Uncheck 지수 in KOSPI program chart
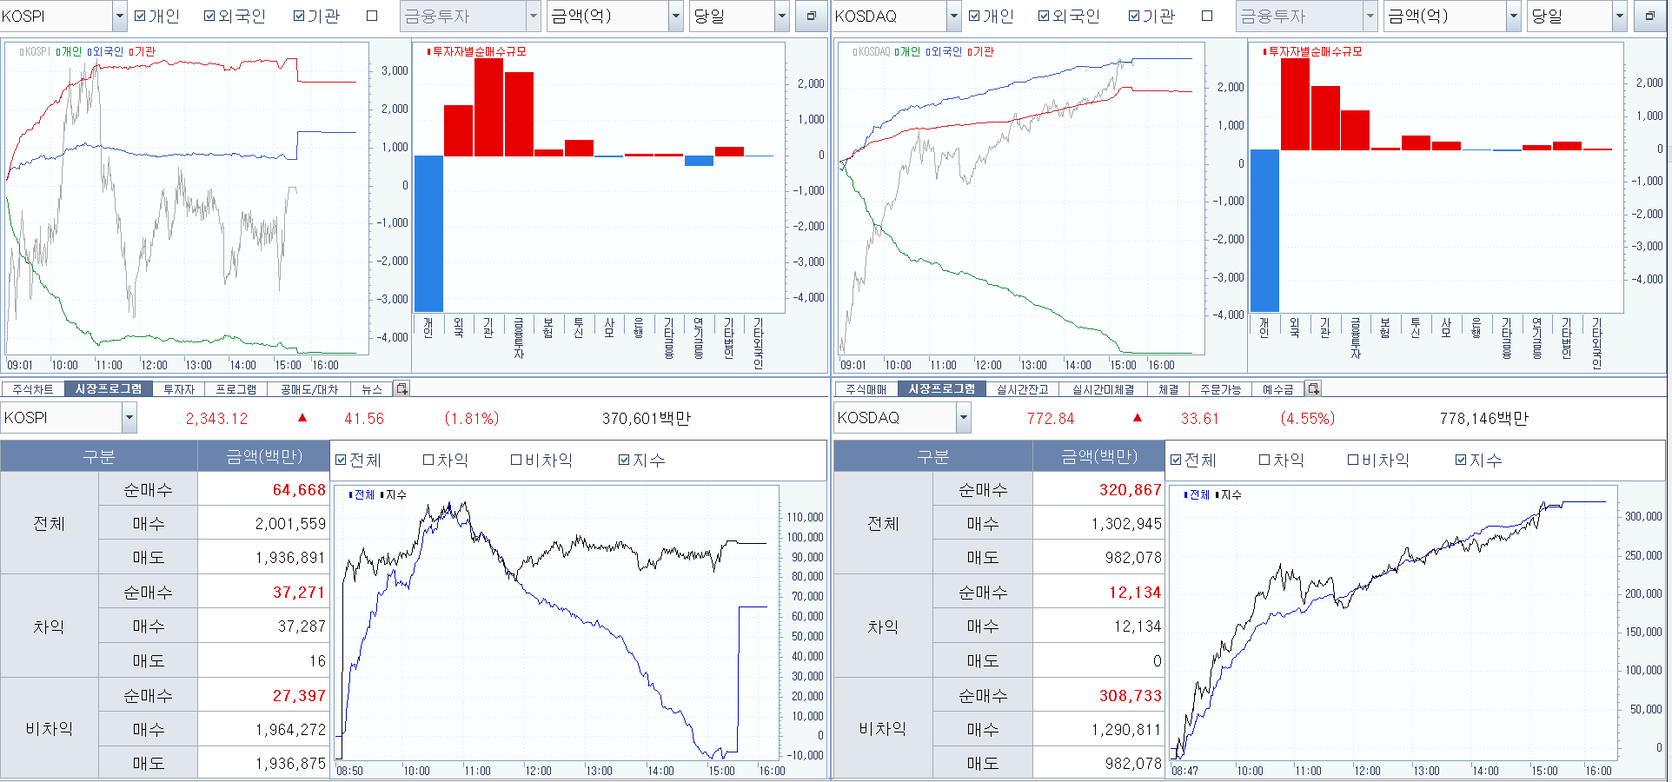 (624, 460)
